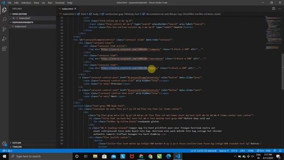Click the Live Server Port 5500 status
Screen dimensions: 284x160
pos(264,151)
